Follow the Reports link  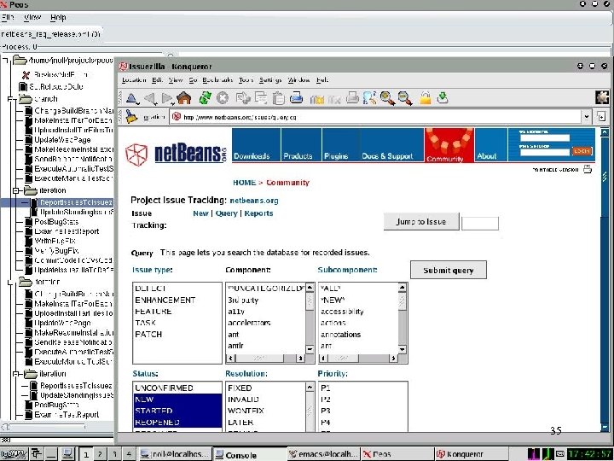258,213
